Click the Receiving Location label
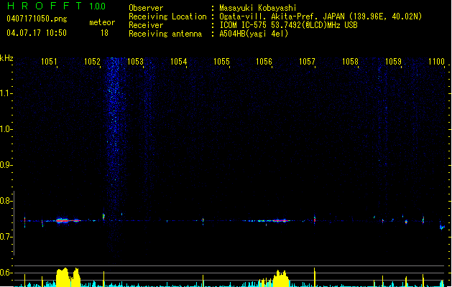Screen dimensions: 452x287 pos(167,17)
